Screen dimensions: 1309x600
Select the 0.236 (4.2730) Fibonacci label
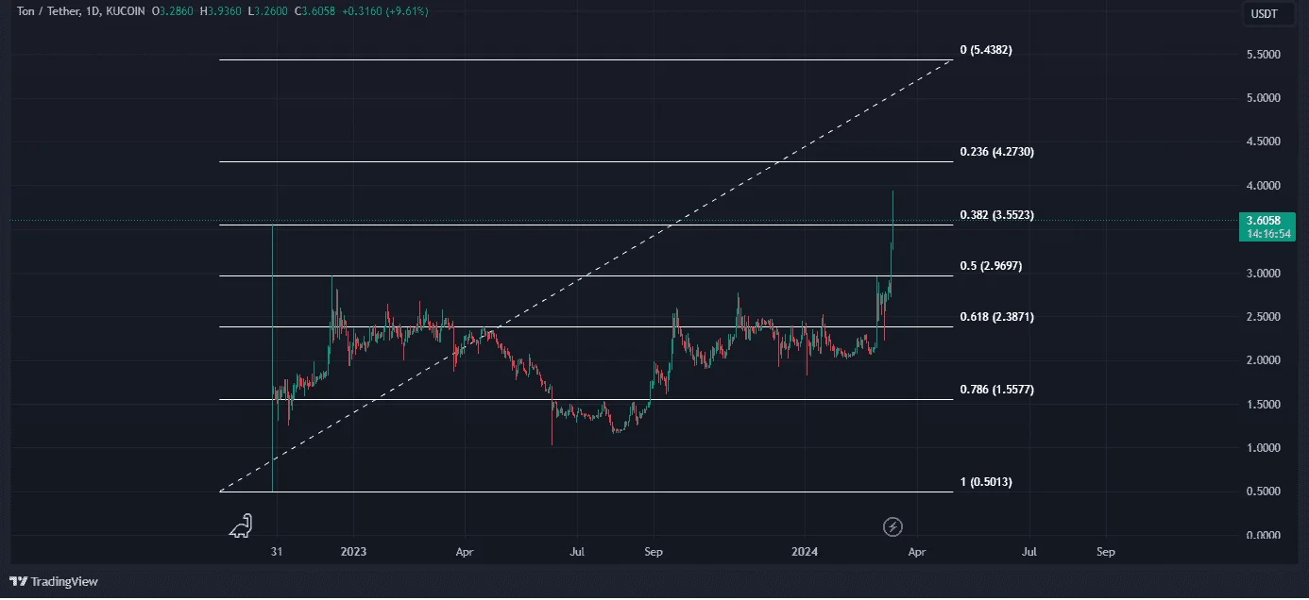click(996, 152)
